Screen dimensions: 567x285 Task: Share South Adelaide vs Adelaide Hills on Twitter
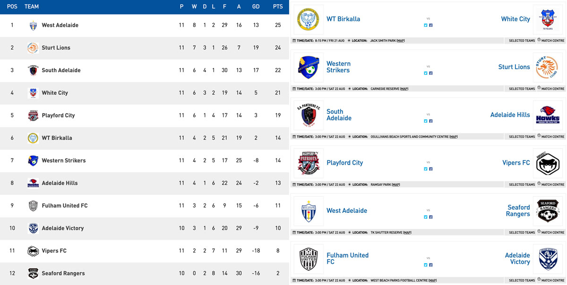pos(426,121)
